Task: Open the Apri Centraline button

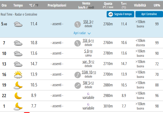Action: (x=149, y=14)
